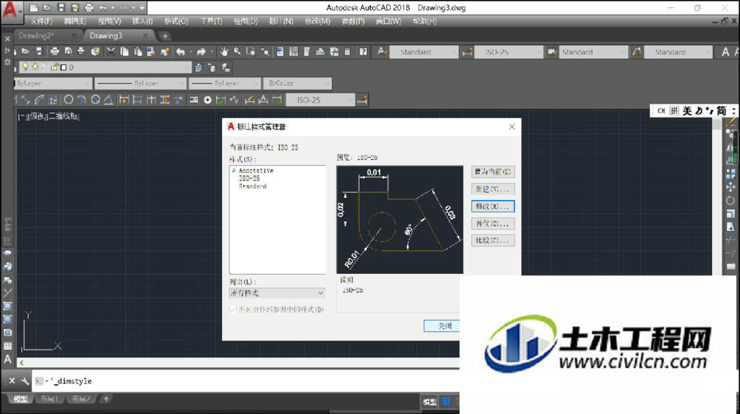Image resolution: width=740 pixels, height=414 pixels.
Task: Click the Copy icon in Standard toolbar
Action: click(x=124, y=51)
